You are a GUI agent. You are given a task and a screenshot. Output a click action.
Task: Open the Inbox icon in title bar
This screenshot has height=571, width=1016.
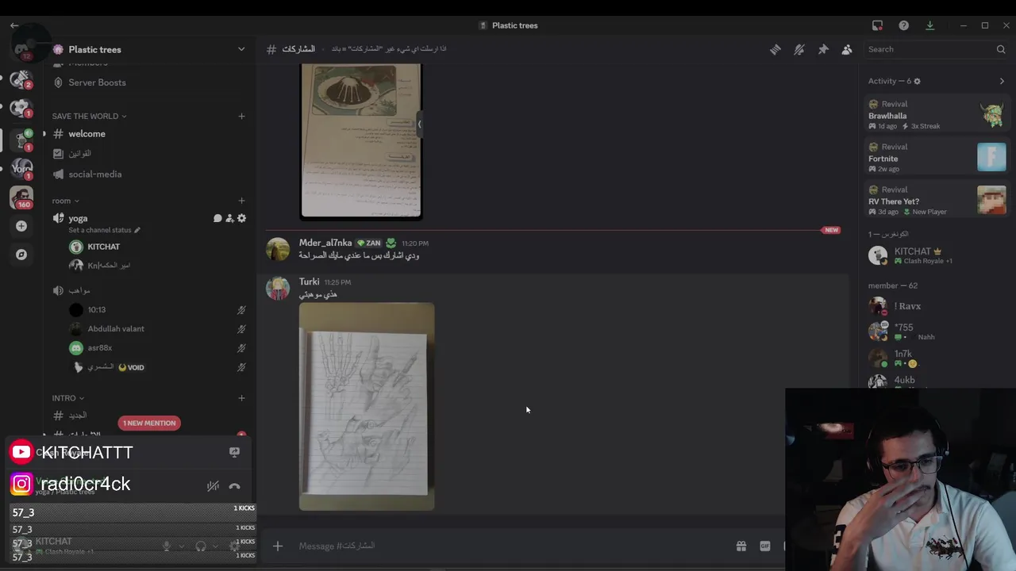877,25
